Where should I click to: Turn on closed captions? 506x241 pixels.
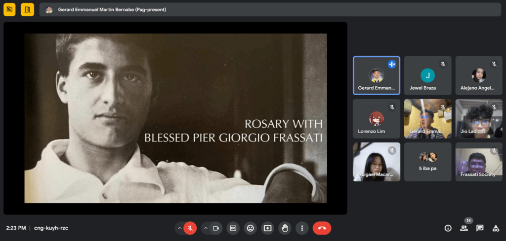point(233,228)
